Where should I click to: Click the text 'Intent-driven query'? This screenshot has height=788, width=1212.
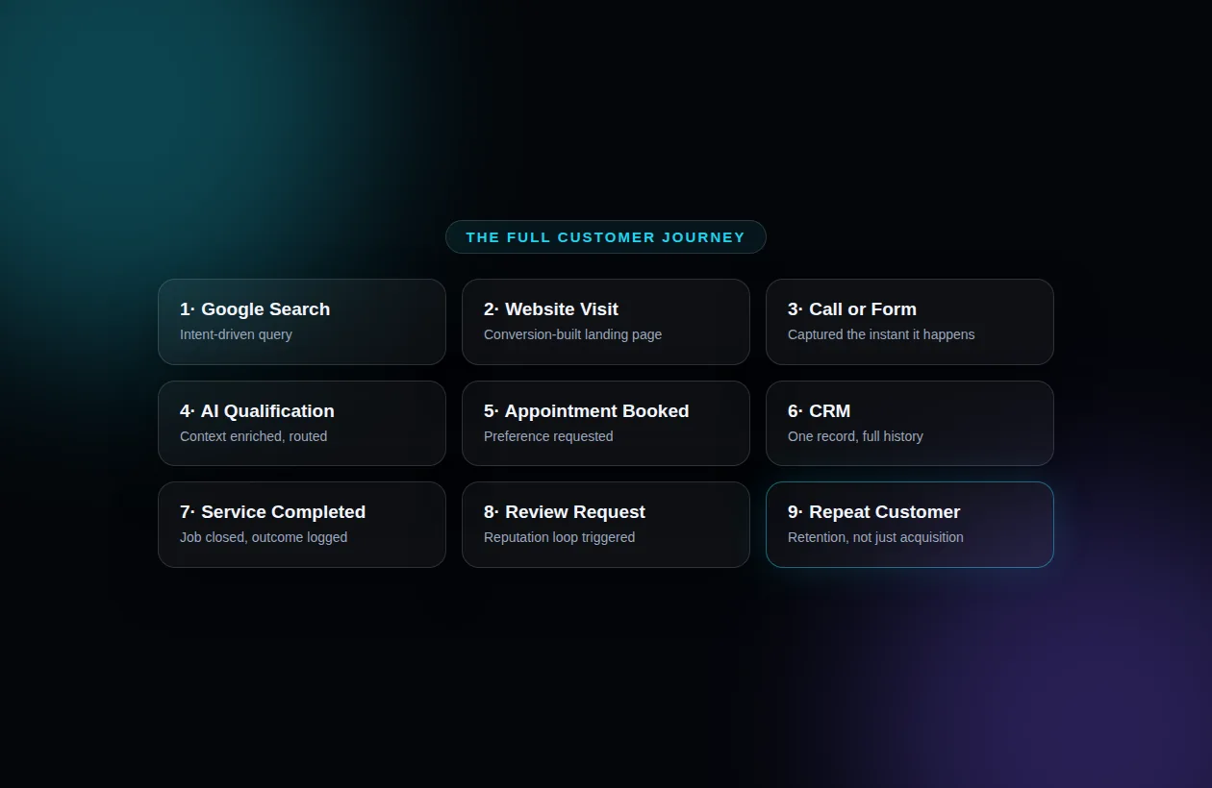pyautogui.click(x=236, y=334)
